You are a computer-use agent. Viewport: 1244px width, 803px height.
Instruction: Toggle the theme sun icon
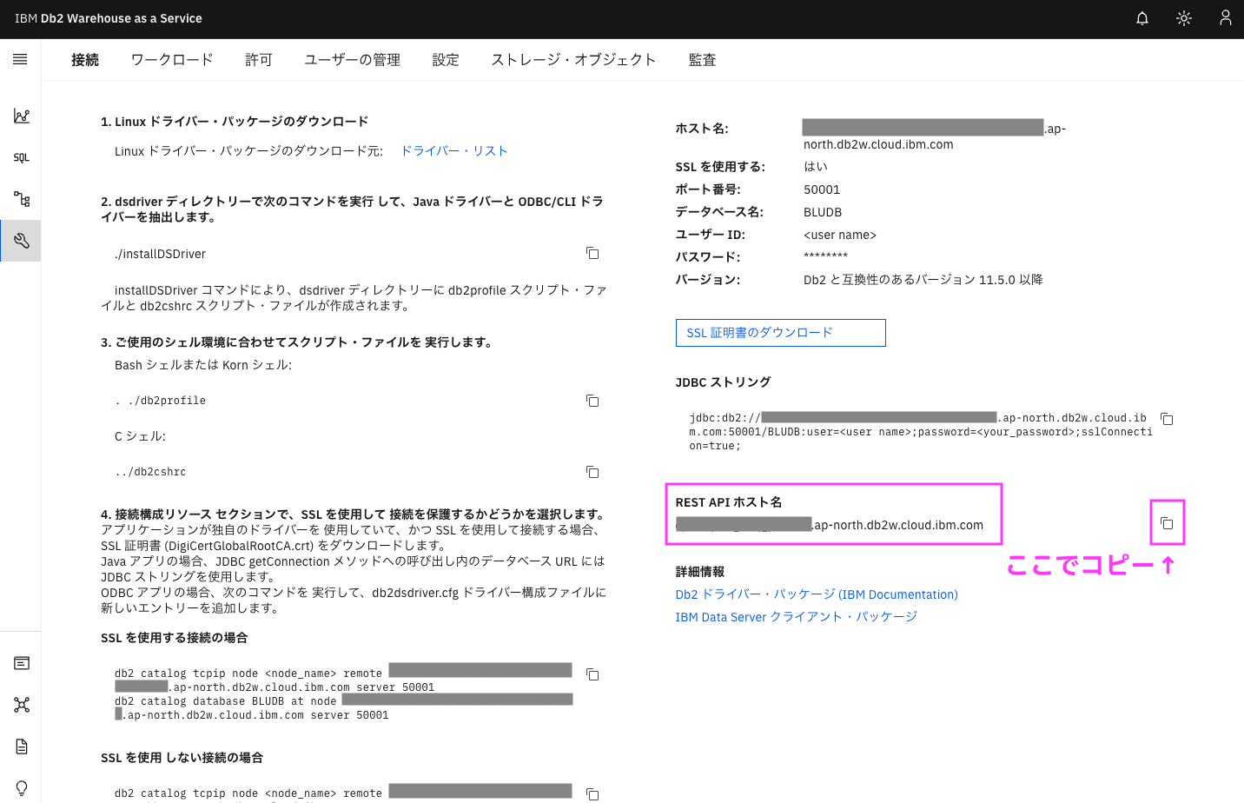(x=1184, y=18)
